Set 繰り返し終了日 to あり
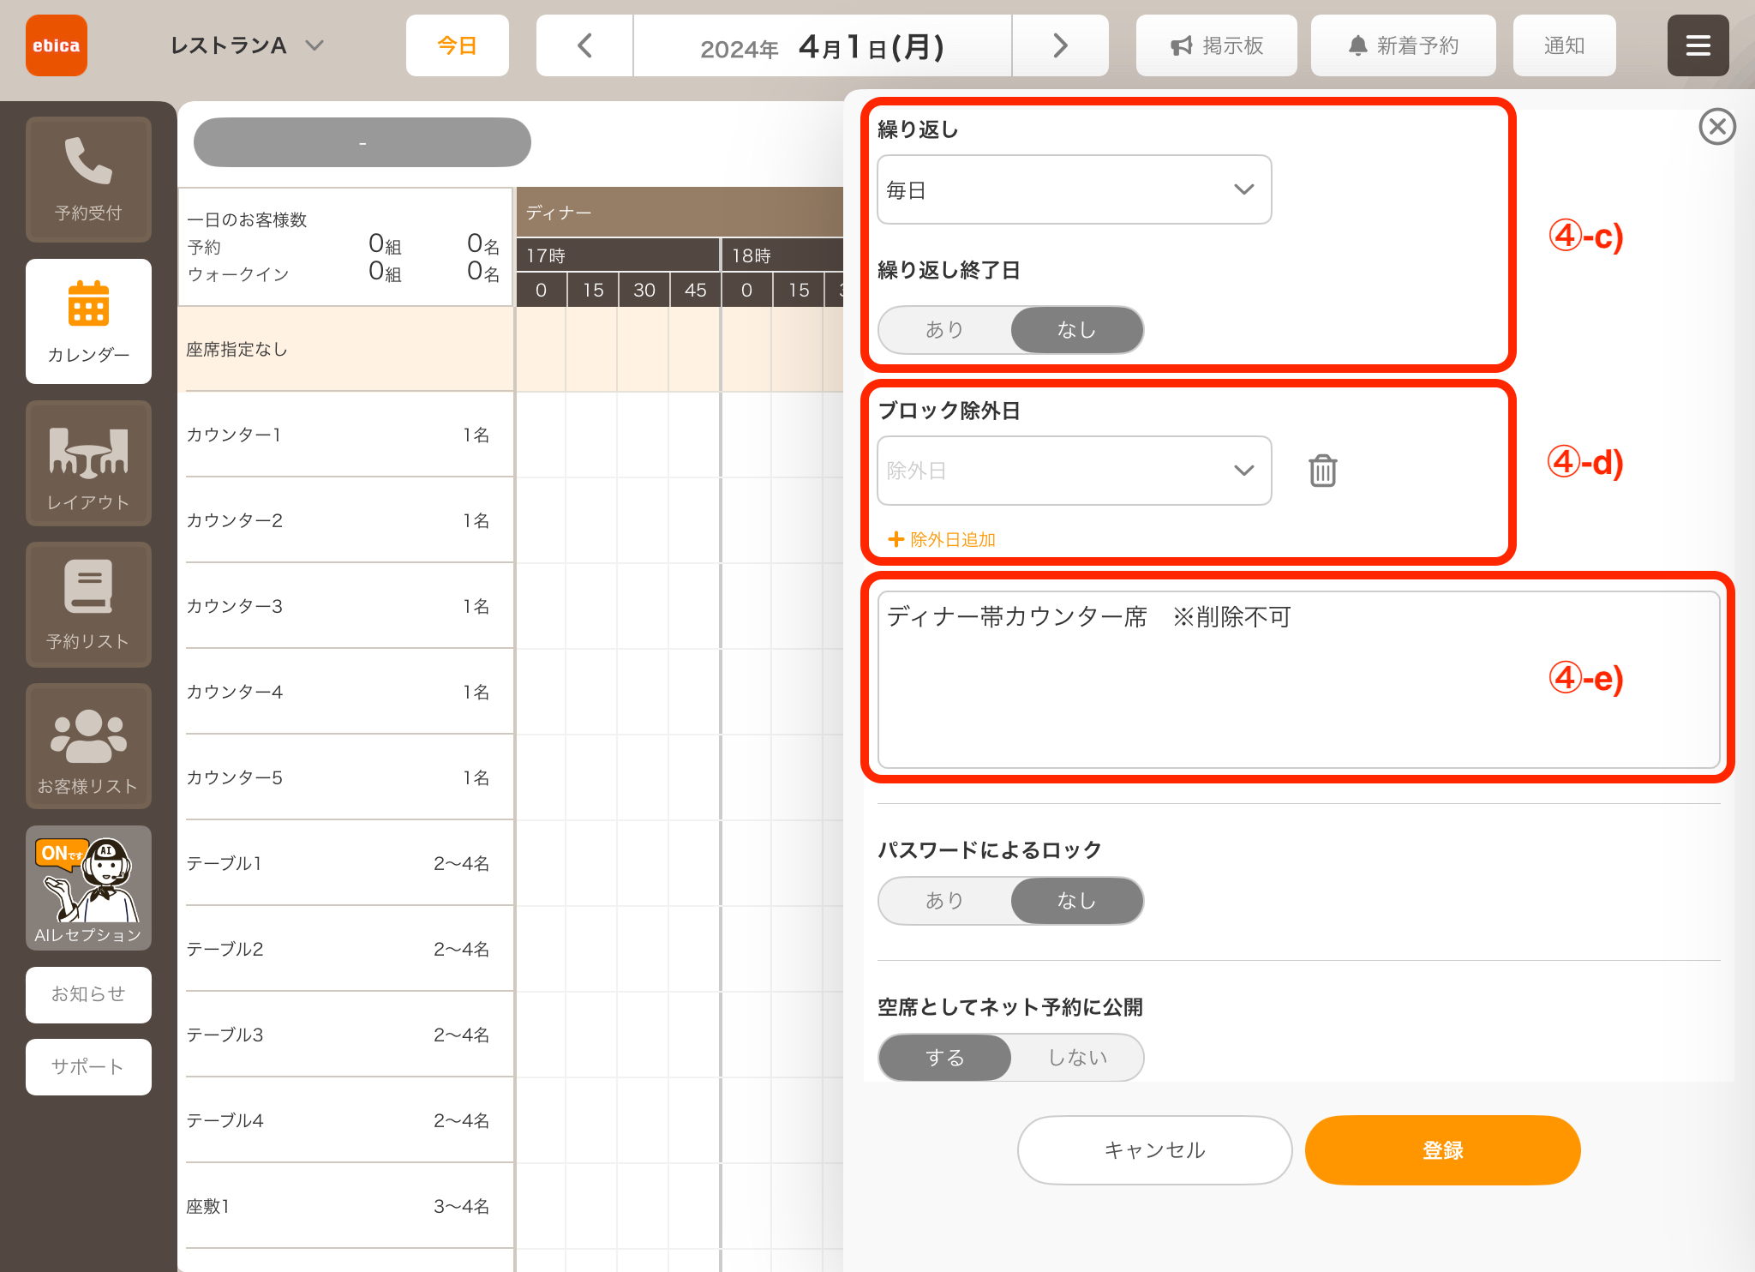The height and width of the screenshot is (1272, 1755). pos(944,330)
